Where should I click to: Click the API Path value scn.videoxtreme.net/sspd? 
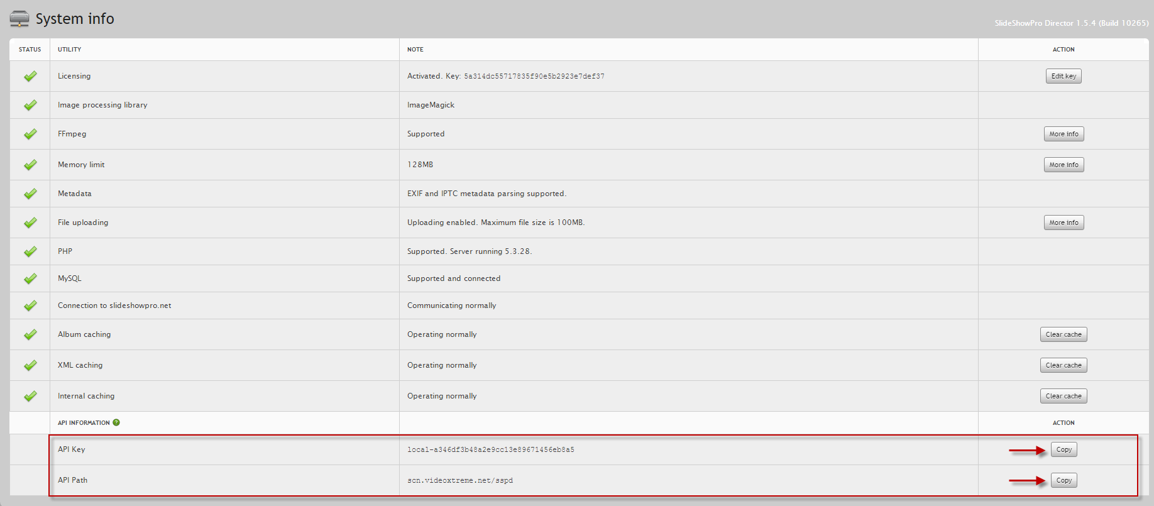tap(459, 480)
